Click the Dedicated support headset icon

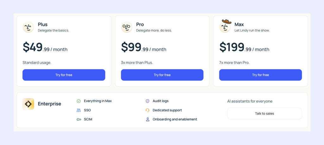pos(147,110)
